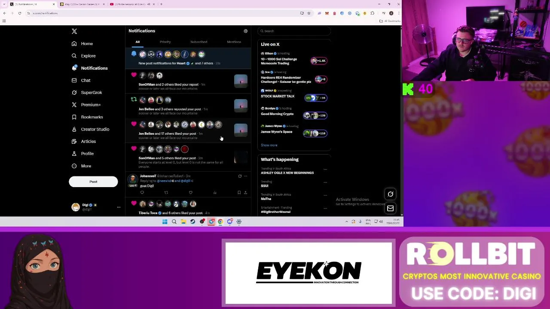Click inside the X Search field
Image resolution: width=550 pixels, height=309 pixels.
coord(294,31)
